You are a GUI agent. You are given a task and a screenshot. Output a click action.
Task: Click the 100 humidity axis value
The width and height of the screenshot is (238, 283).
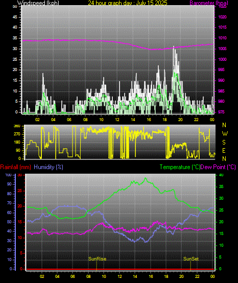coord(9,175)
